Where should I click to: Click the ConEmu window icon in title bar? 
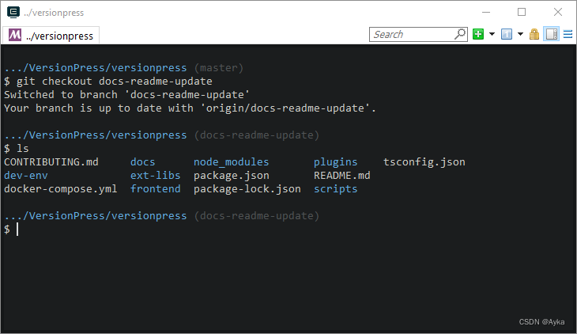13,12
